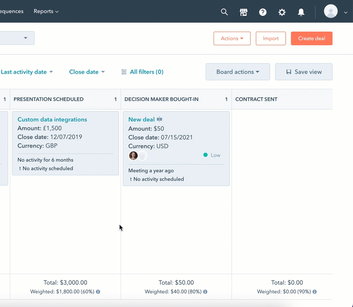Open the search magnifier icon
Image resolution: width=353 pixels, height=307 pixels.
[x=224, y=12]
